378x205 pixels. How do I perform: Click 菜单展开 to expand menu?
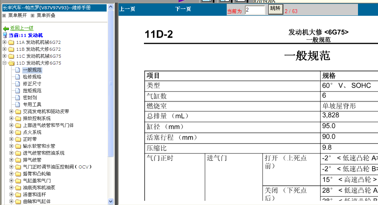[17, 15]
